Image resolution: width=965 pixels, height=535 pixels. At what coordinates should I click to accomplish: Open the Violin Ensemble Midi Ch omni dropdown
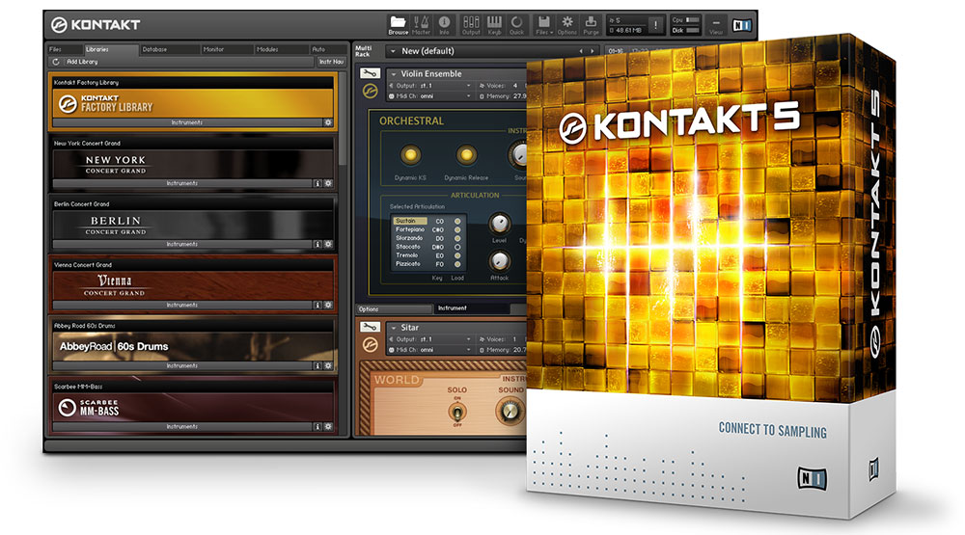point(431,96)
